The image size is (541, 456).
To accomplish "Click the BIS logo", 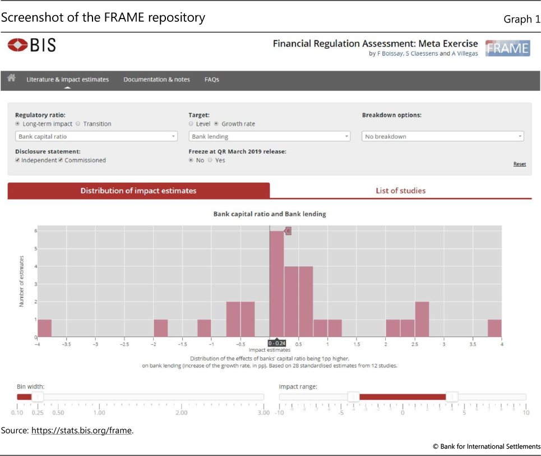I will 32,45.
